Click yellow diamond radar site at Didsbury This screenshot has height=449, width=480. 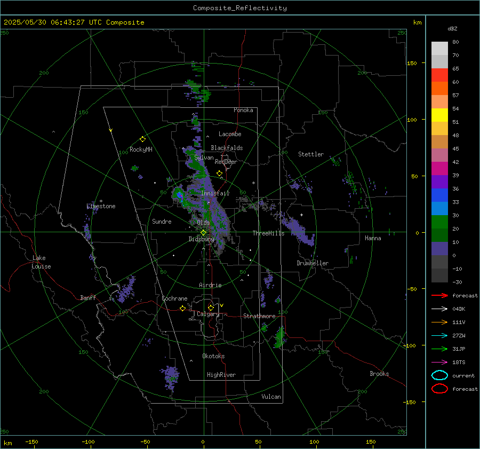tap(203, 233)
